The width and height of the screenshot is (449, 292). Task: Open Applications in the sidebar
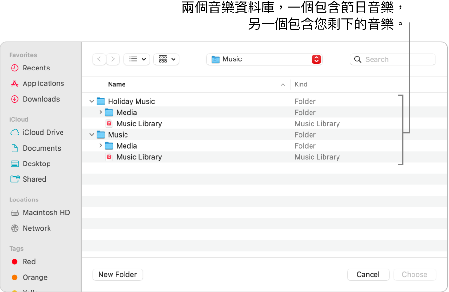point(37,83)
